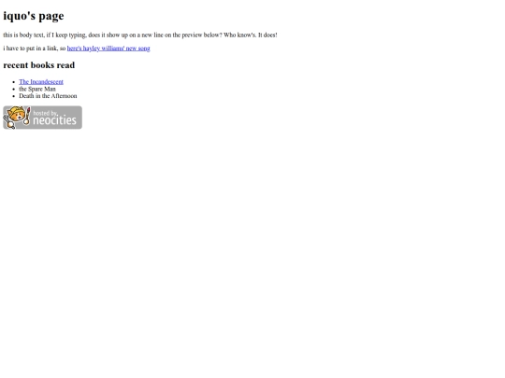Open the hosted by Neocities badge
Screen dimensions: 505x378
pyautogui.click(x=42, y=118)
